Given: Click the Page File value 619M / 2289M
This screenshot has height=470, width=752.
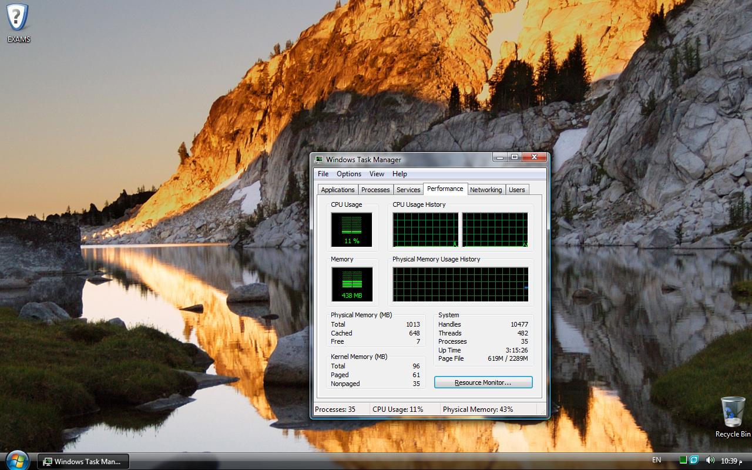Looking at the screenshot, I should click(508, 358).
